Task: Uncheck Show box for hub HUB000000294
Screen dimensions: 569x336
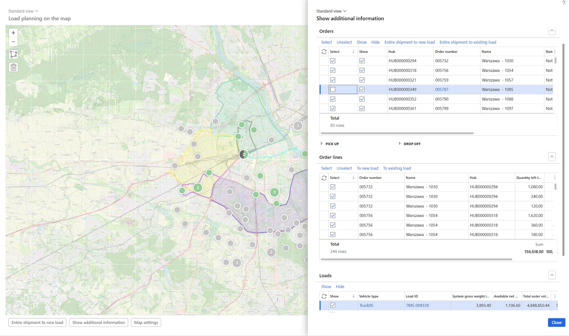Action: tap(362, 61)
